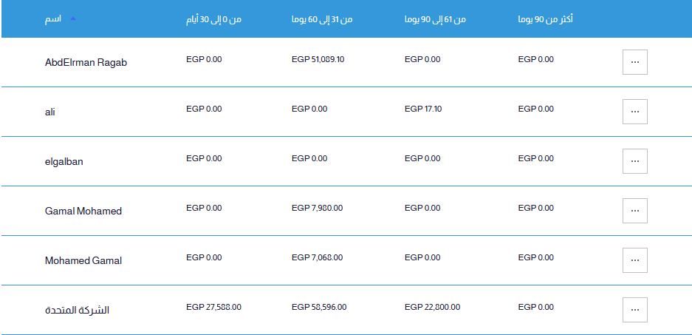Open the ellipsis menu for ali

click(634, 112)
